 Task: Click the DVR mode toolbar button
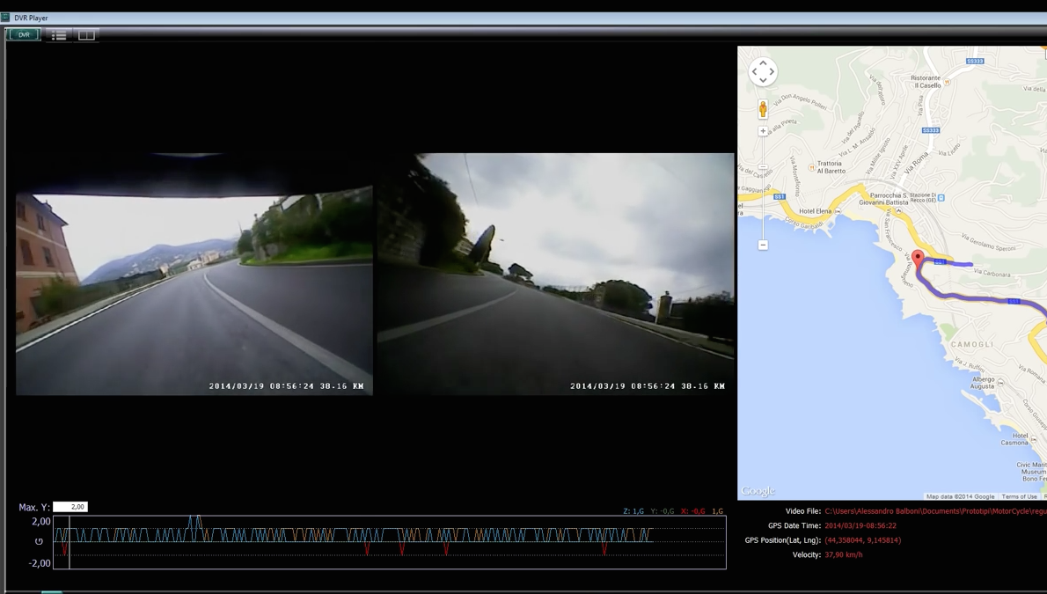24,35
